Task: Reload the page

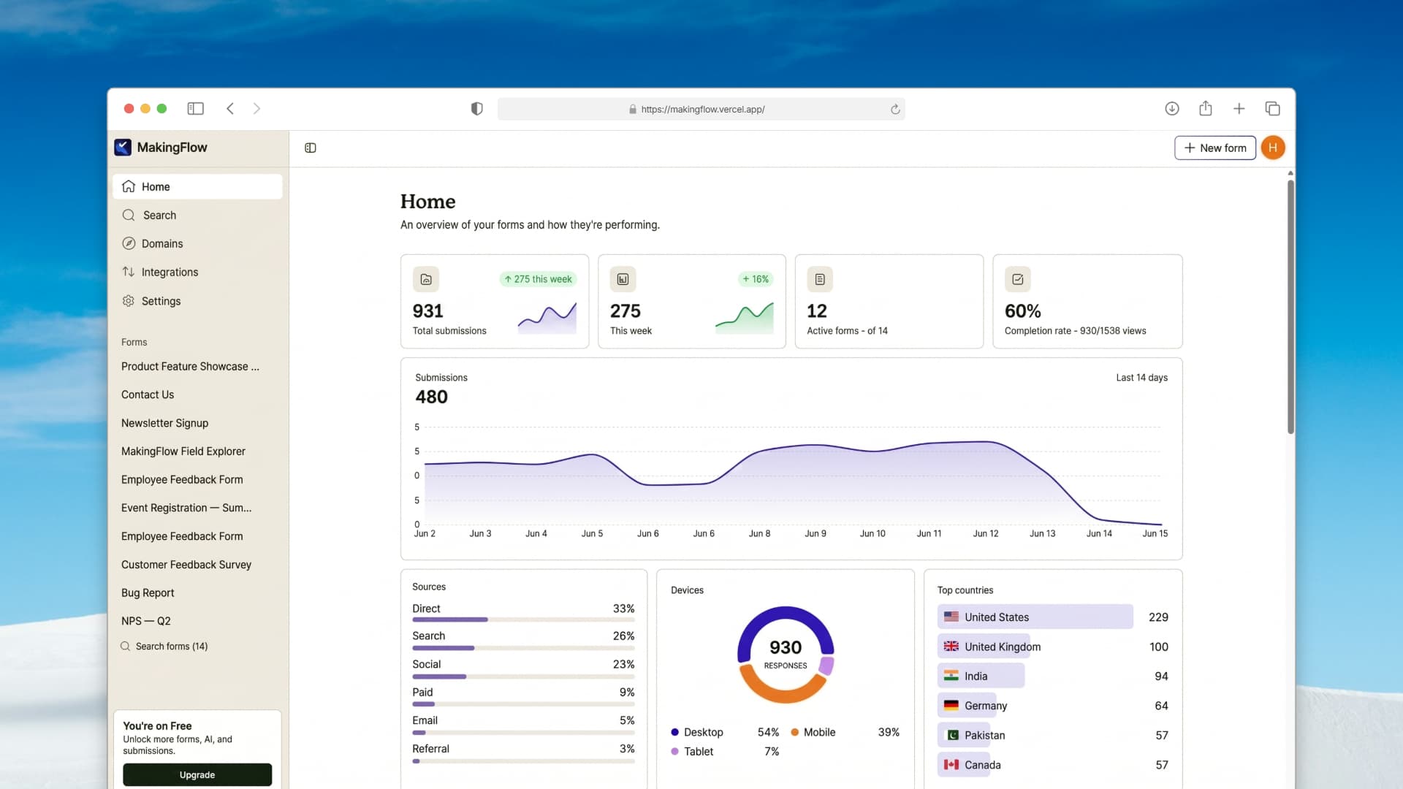Action: tap(894, 109)
